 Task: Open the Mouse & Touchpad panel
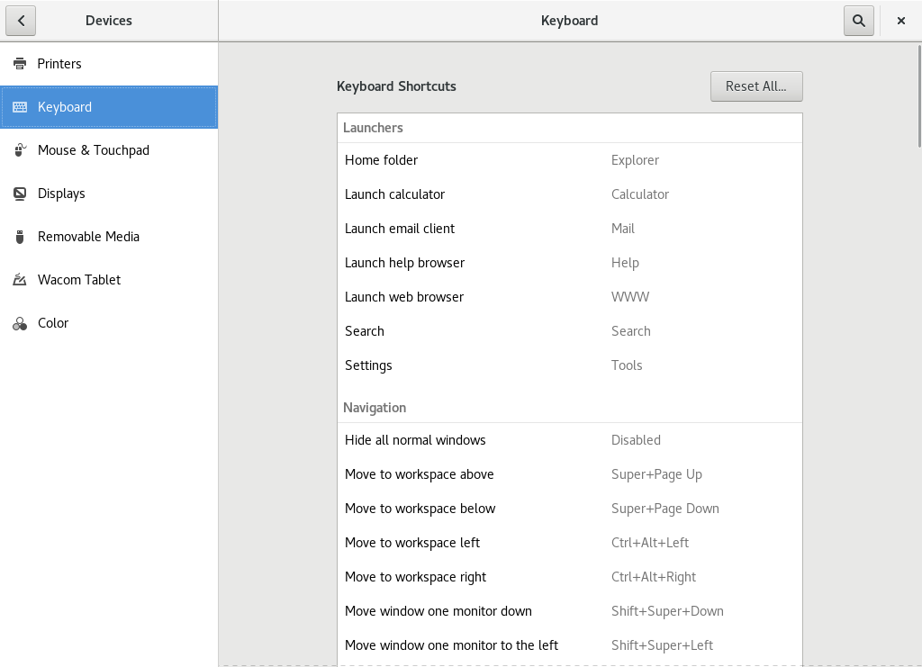coord(94,150)
